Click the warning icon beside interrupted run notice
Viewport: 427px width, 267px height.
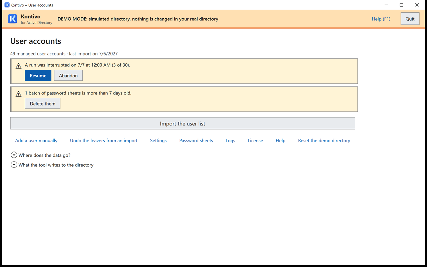(x=19, y=66)
